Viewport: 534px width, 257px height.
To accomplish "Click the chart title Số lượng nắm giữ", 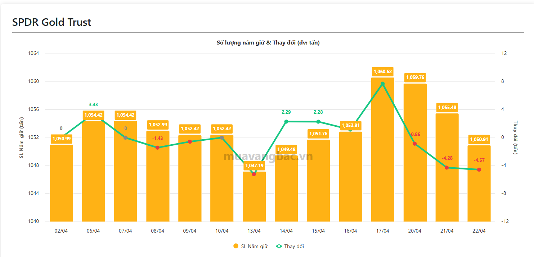I will (x=268, y=43).
